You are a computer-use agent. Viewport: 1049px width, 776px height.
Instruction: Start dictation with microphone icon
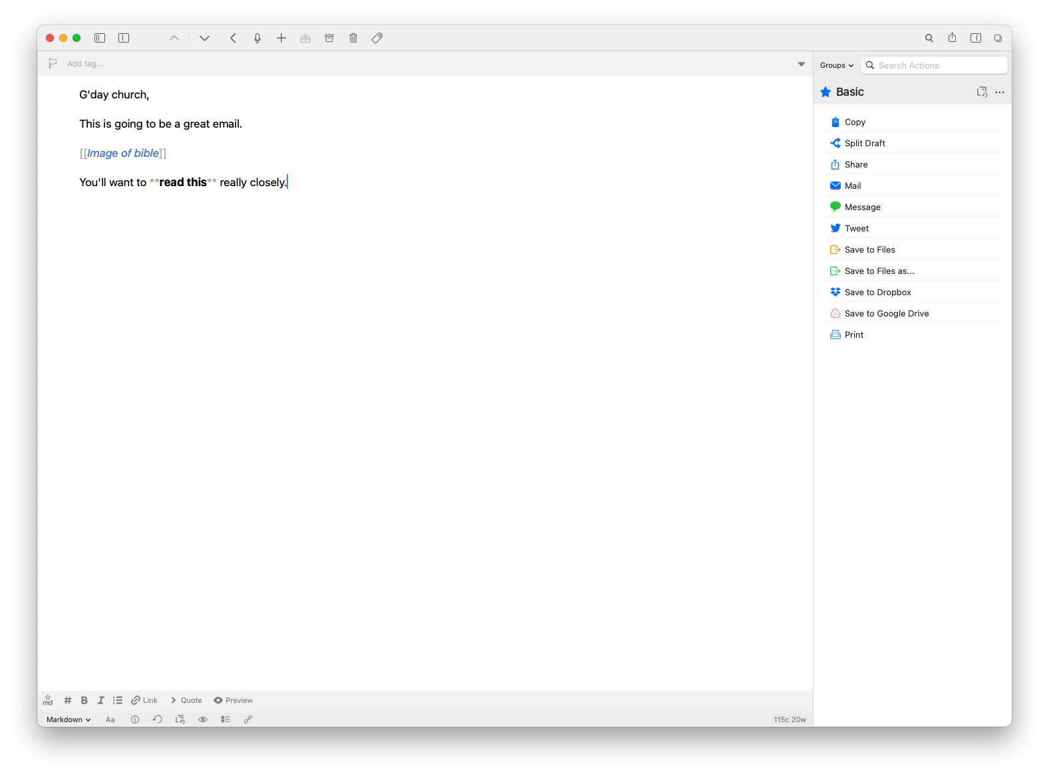(257, 38)
